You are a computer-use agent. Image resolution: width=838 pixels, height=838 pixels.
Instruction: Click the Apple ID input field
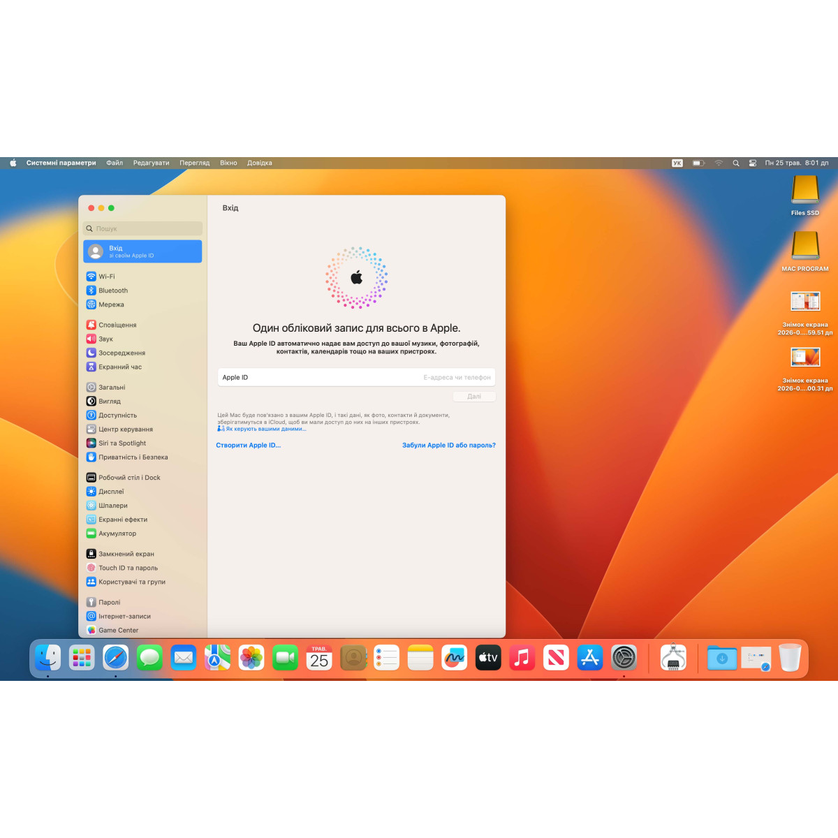356,377
